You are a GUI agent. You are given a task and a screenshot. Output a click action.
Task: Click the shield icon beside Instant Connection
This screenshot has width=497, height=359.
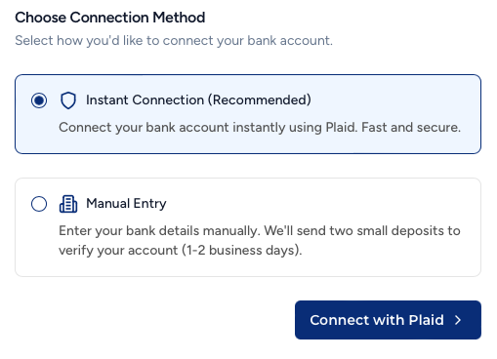(x=68, y=100)
